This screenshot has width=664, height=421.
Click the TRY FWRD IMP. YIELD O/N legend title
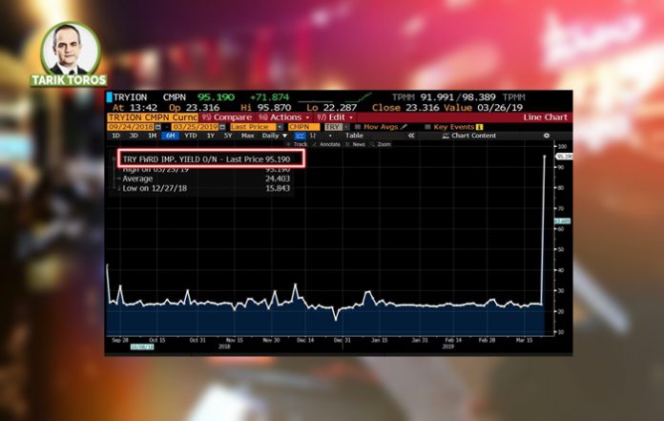[x=170, y=159]
